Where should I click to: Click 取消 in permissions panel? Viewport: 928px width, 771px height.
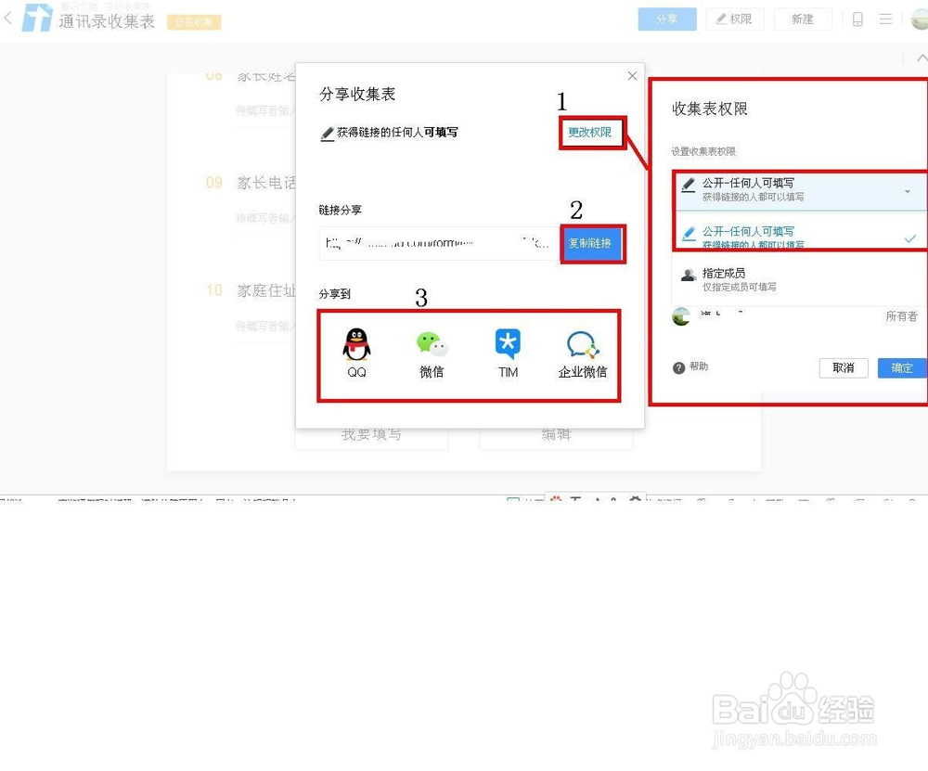(x=844, y=367)
